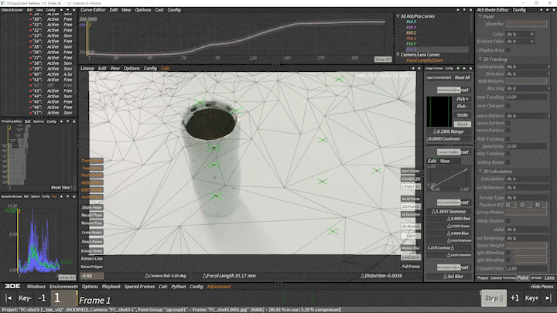Click the left-arrow icon in Lineup header
Image resolution: width=557 pixels, height=313 pixels.
click(413, 68)
